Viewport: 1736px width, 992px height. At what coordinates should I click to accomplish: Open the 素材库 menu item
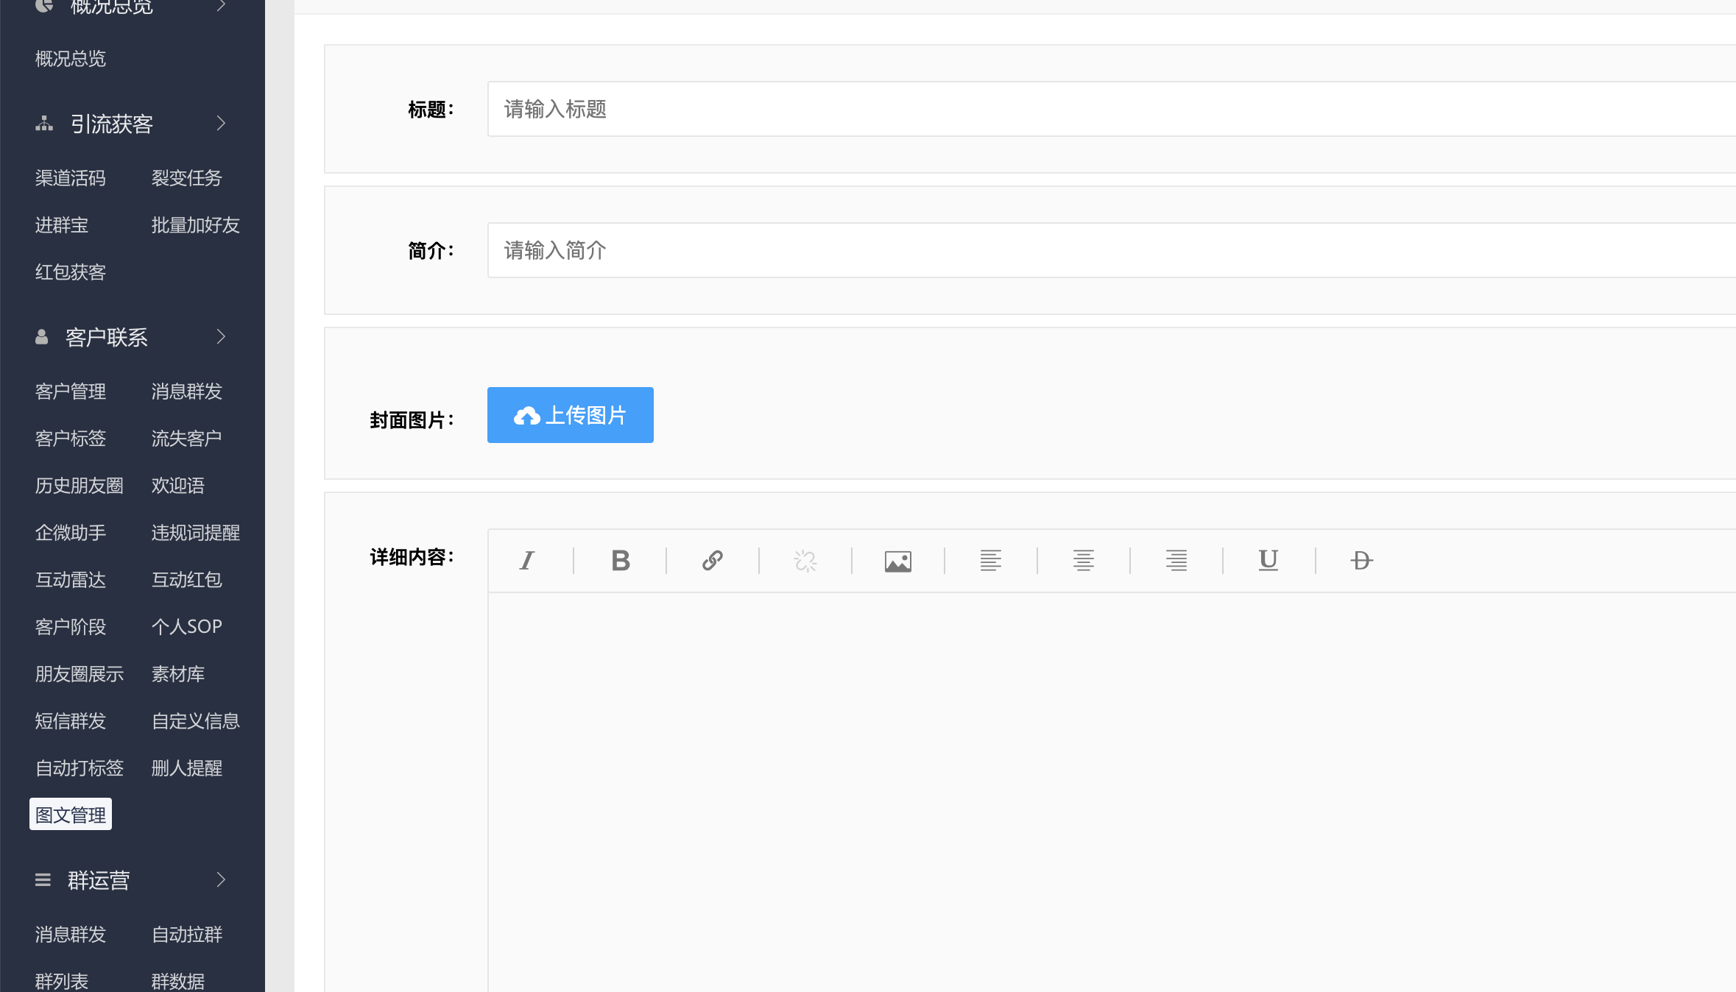coord(177,674)
